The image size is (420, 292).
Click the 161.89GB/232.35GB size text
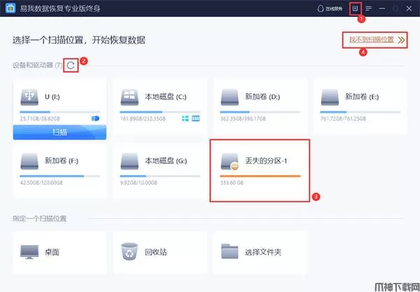[143, 118]
